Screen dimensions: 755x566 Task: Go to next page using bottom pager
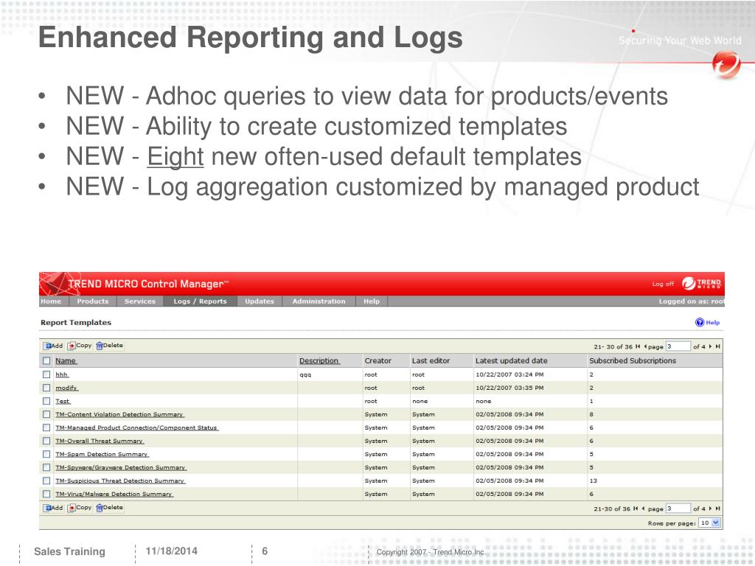point(710,509)
